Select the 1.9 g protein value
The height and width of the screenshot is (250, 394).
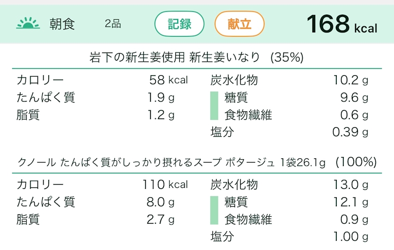pos(160,98)
